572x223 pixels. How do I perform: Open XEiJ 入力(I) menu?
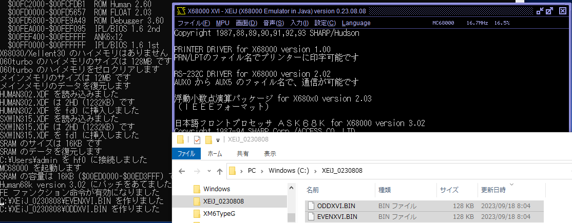click(x=299, y=23)
